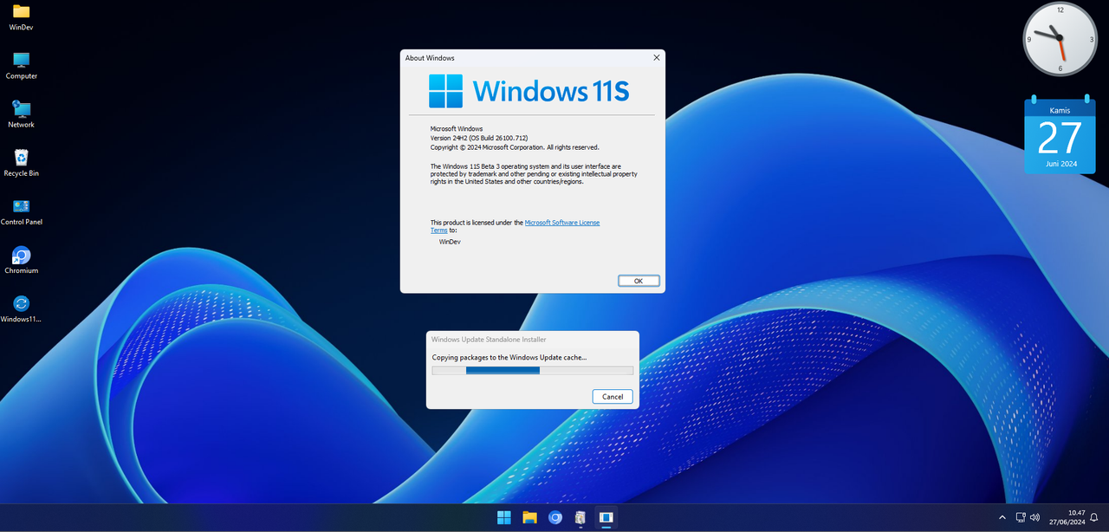Click the taskbar clock and date

coord(1067,517)
